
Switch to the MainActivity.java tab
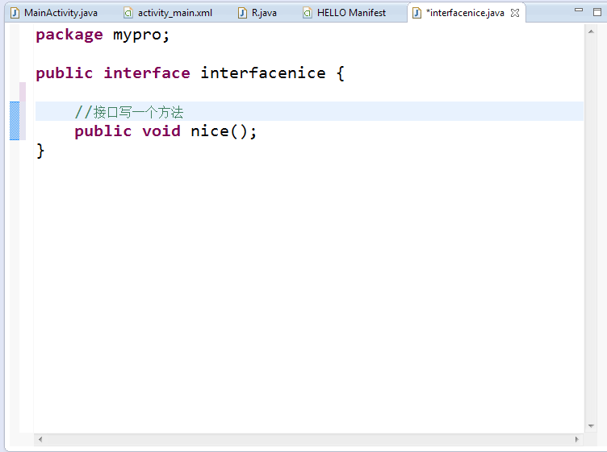pos(54,13)
